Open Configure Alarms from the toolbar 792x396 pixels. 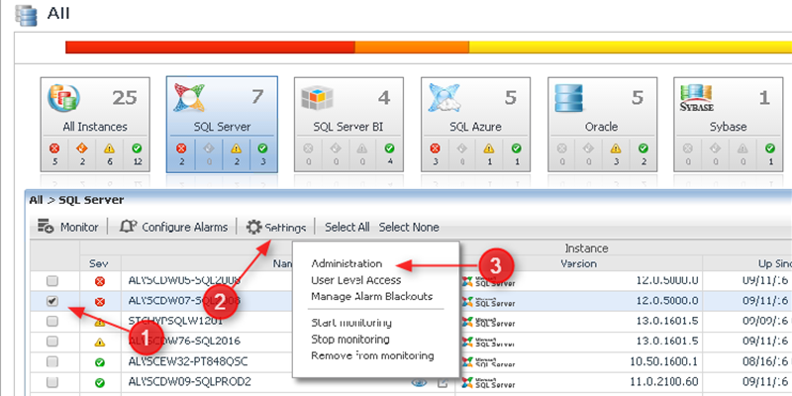[173, 228]
